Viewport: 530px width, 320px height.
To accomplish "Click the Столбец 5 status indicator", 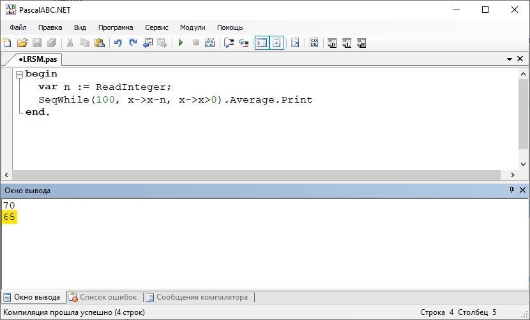I will click(x=477, y=312).
